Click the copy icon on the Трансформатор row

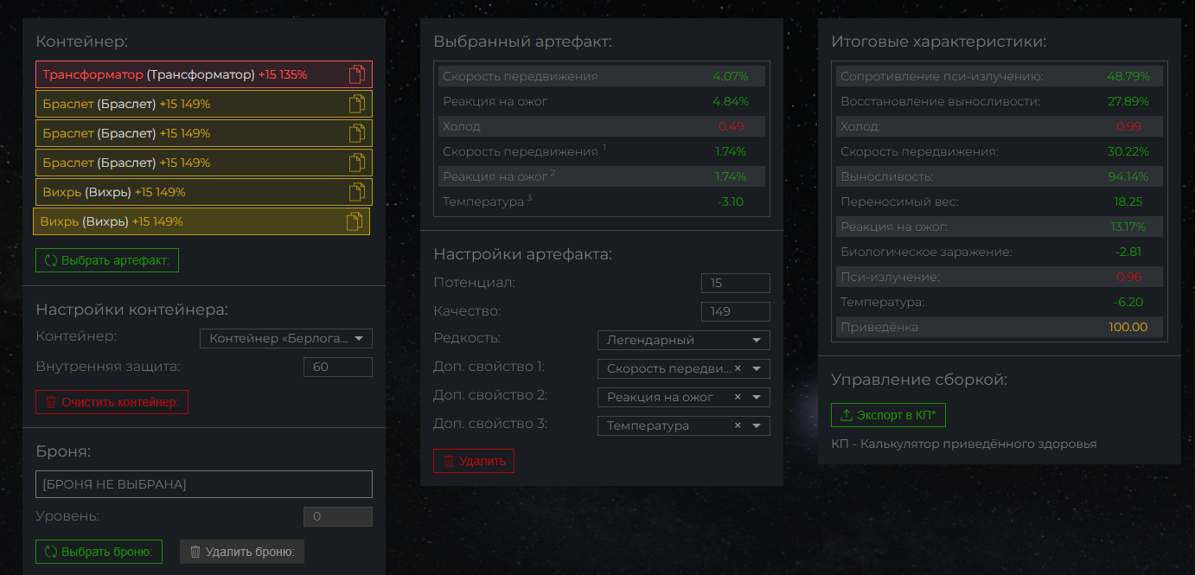[x=357, y=75]
